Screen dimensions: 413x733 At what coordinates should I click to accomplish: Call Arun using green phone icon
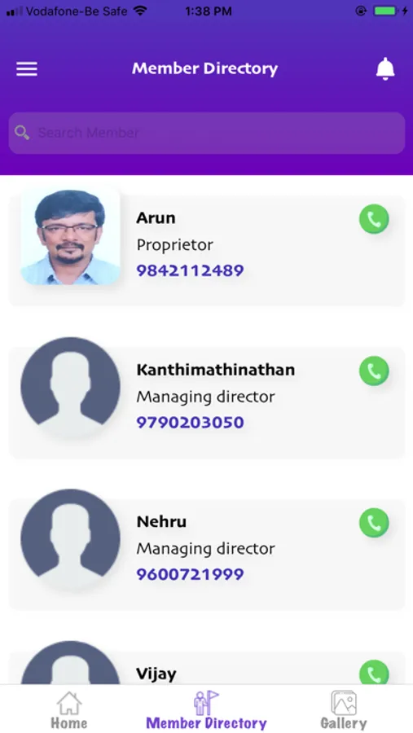(x=374, y=219)
